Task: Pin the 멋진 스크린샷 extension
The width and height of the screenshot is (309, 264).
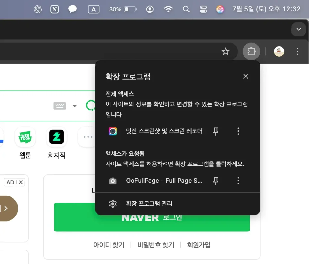Action: [x=216, y=131]
